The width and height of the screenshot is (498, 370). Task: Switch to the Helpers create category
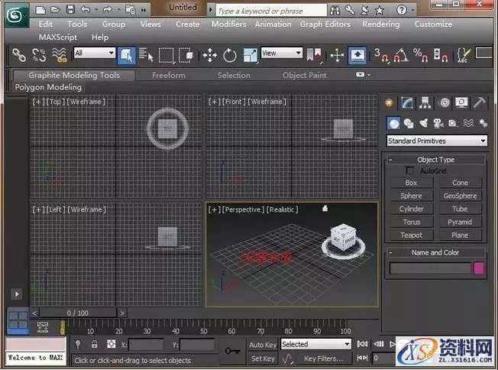coord(453,123)
